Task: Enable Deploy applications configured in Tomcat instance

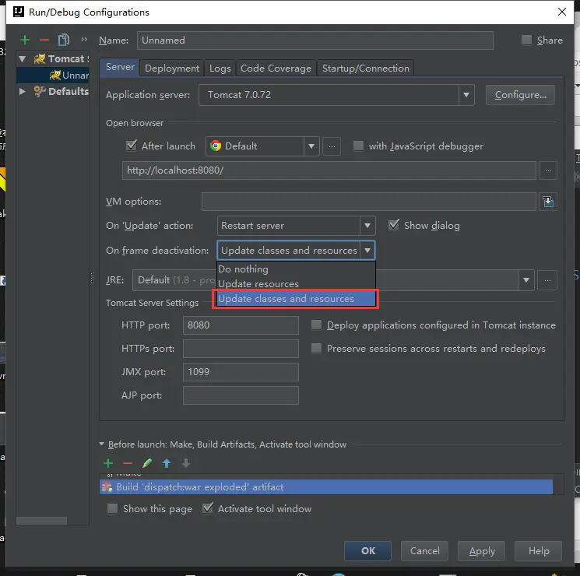Action: (x=316, y=325)
